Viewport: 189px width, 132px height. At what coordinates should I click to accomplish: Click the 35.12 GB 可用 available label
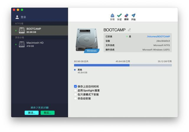[x=165, y=61]
